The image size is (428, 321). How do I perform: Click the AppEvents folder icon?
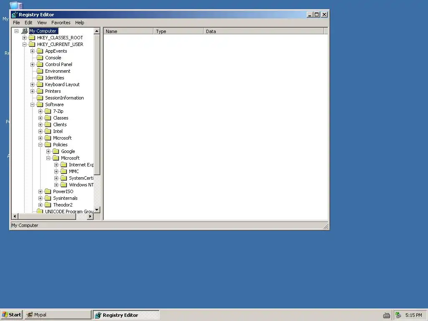(40, 51)
